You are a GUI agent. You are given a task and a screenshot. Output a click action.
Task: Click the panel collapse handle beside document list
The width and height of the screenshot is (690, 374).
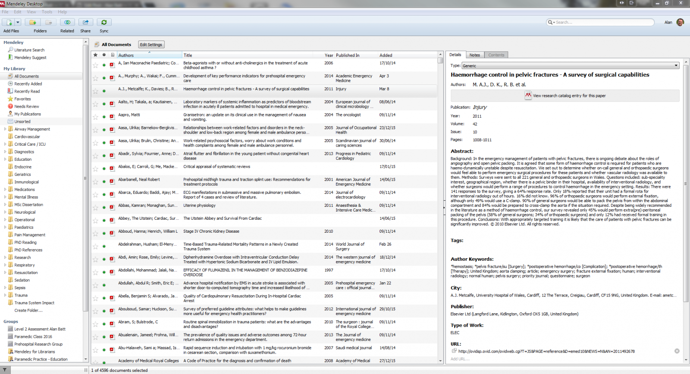[444, 208]
